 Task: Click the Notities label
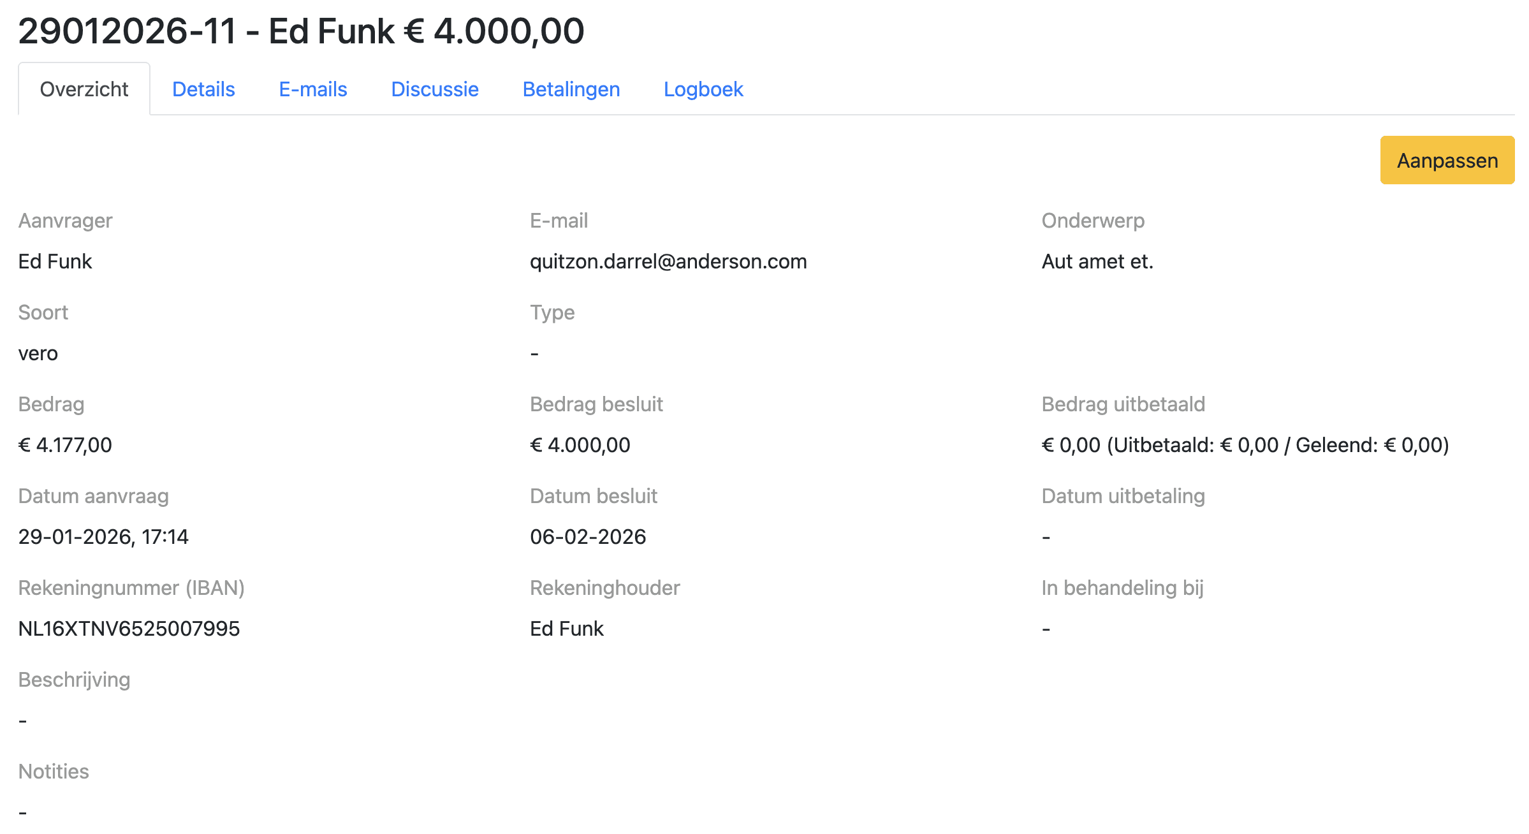[54, 772]
